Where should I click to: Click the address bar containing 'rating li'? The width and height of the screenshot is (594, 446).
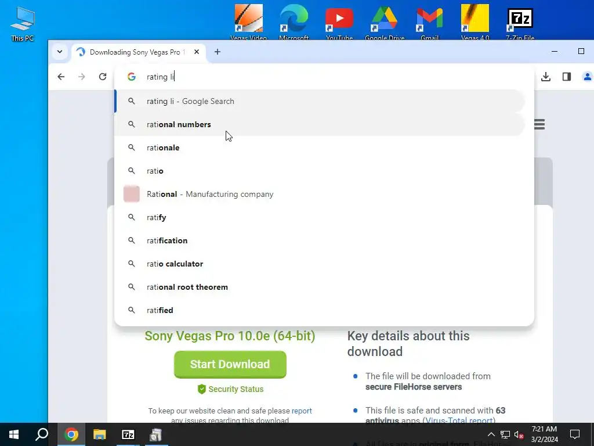point(324,77)
